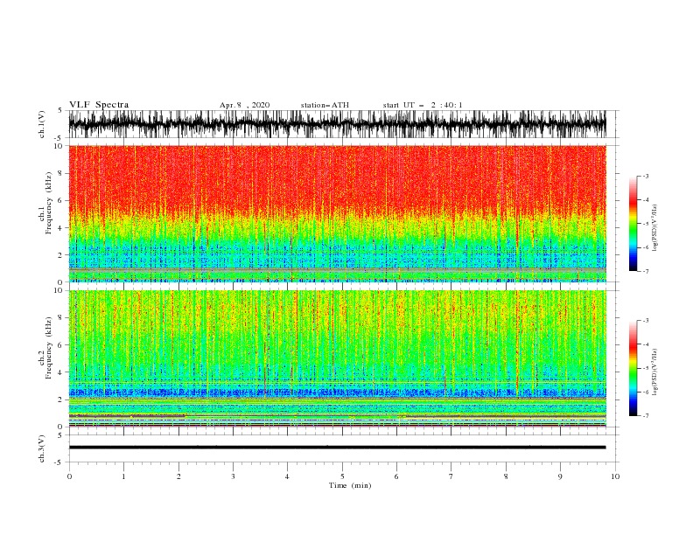The height and width of the screenshot is (535, 693).
Task: Click the ch.2 color scale bar
Action: [x=633, y=368]
